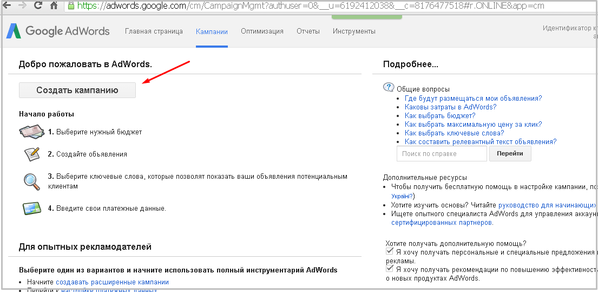The width and height of the screenshot is (598, 292).
Task: Reload the page with refresh icon
Action: click(38, 6)
